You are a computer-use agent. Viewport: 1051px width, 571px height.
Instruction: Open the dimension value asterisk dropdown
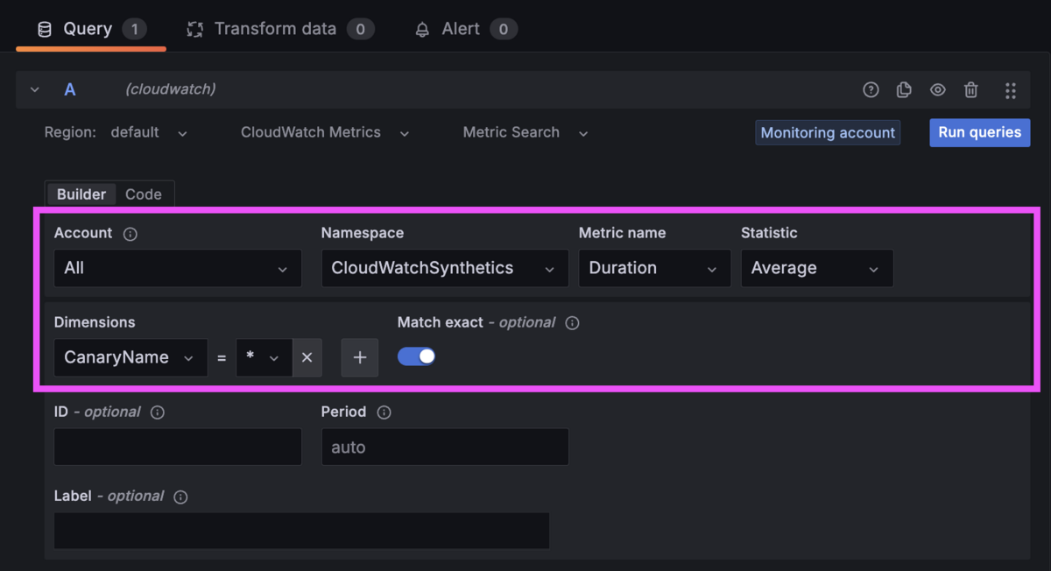point(264,357)
